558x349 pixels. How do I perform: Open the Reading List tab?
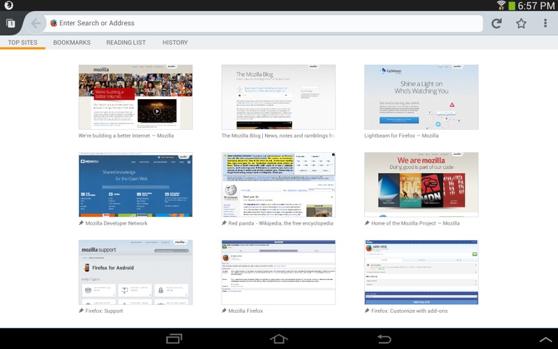click(126, 43)
